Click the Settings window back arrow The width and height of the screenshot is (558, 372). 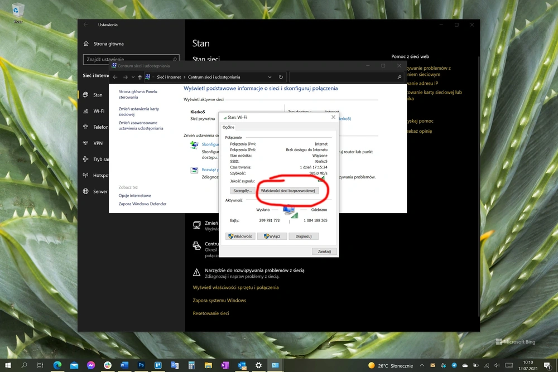pyautogui.click(x=85, y=25)
